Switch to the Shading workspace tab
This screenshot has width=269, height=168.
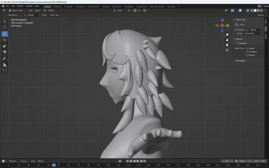point(106,6)
